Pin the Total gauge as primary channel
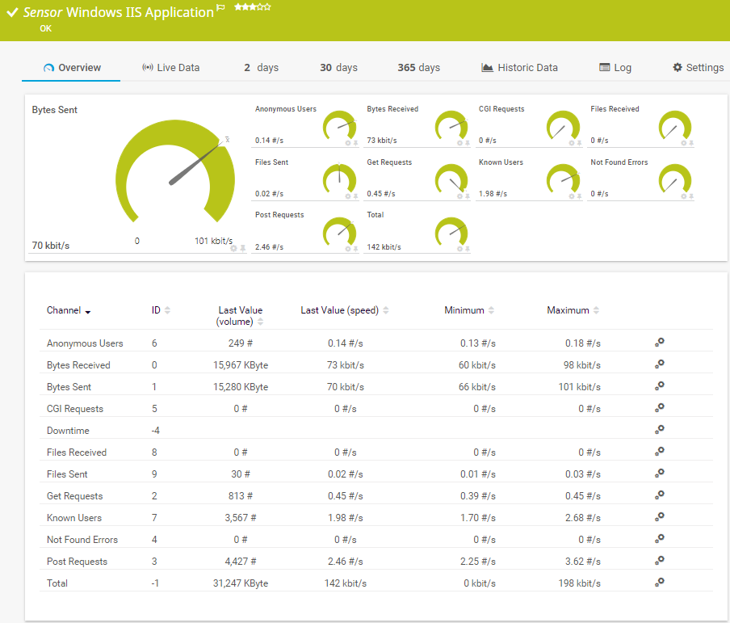 coord(467,249)
